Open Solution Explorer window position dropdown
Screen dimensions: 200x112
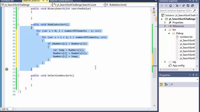tap(190, 1)
